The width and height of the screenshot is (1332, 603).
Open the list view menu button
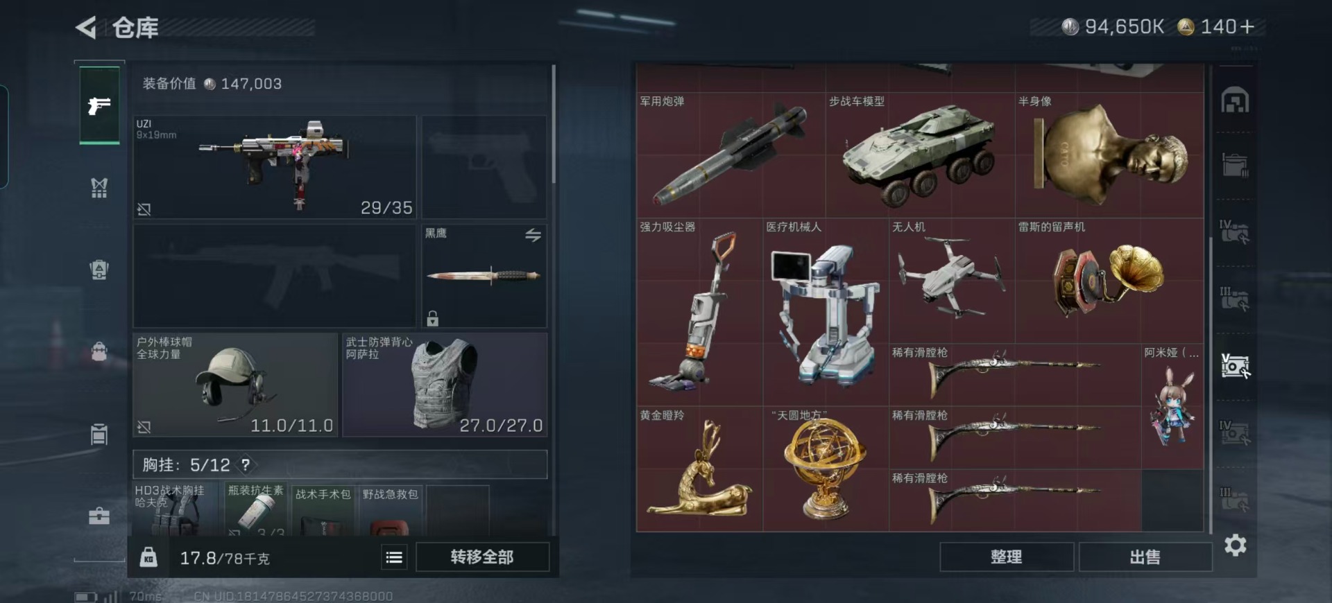(394, 557)
